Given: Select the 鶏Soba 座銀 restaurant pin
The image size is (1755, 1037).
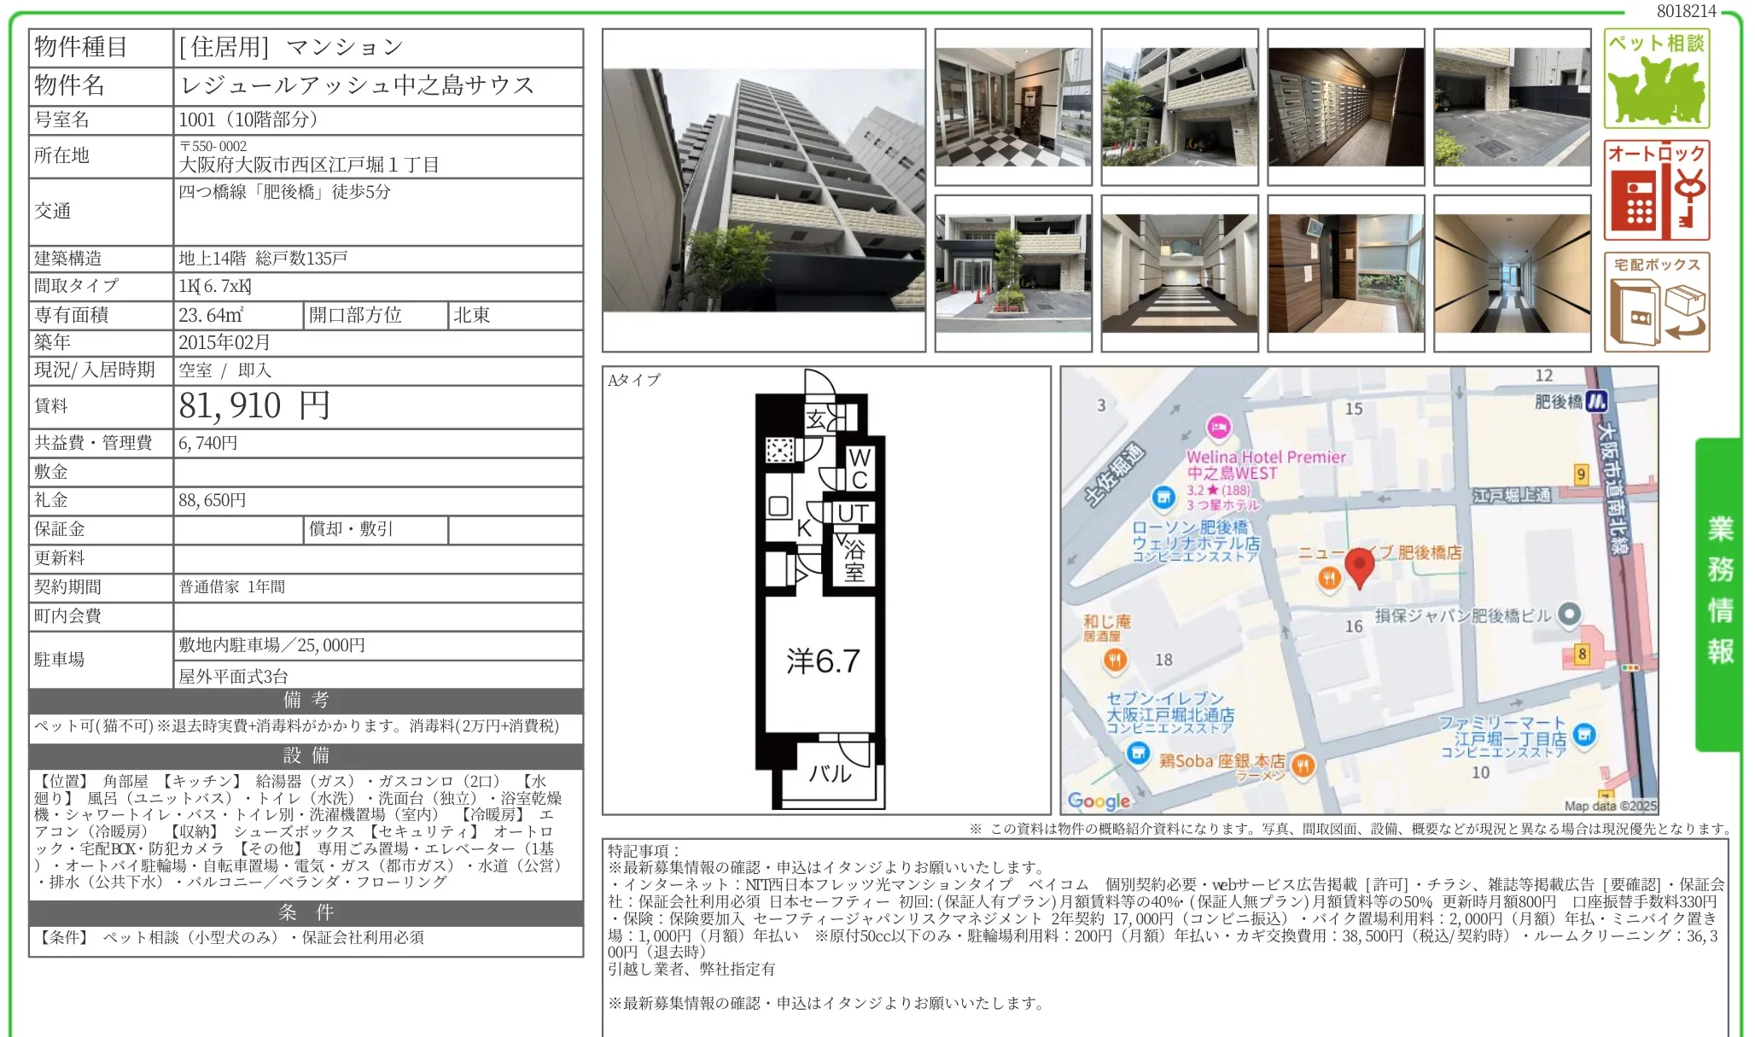Looking at the screenshot, I should click(x=1303, y=765).
